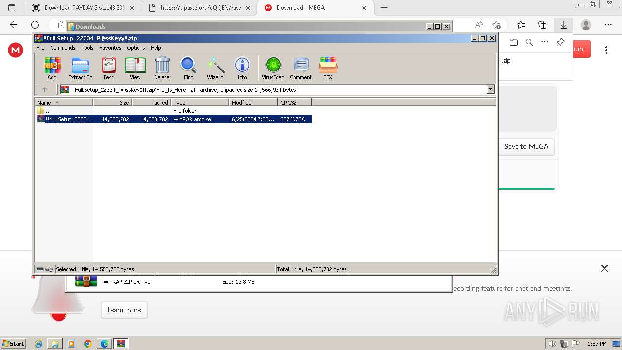Switch to Download PAYDAY 2 browser tab

(x=83, y=8)
